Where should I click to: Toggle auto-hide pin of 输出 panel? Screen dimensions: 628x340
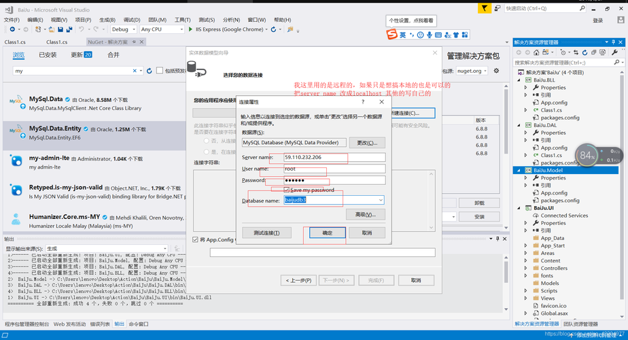[x=498, y=239]
